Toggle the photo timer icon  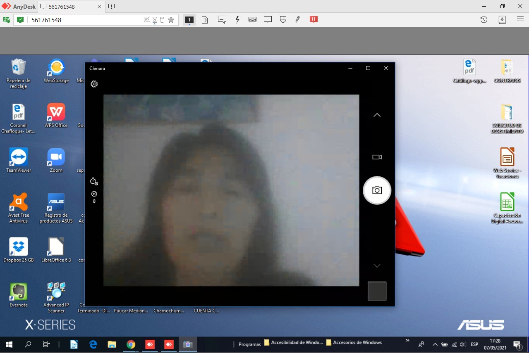[x=94, y=181]
